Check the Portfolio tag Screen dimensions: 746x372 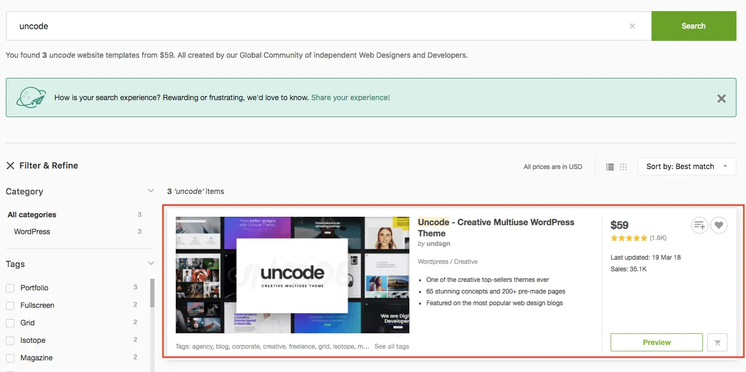[x=10, y=288]
